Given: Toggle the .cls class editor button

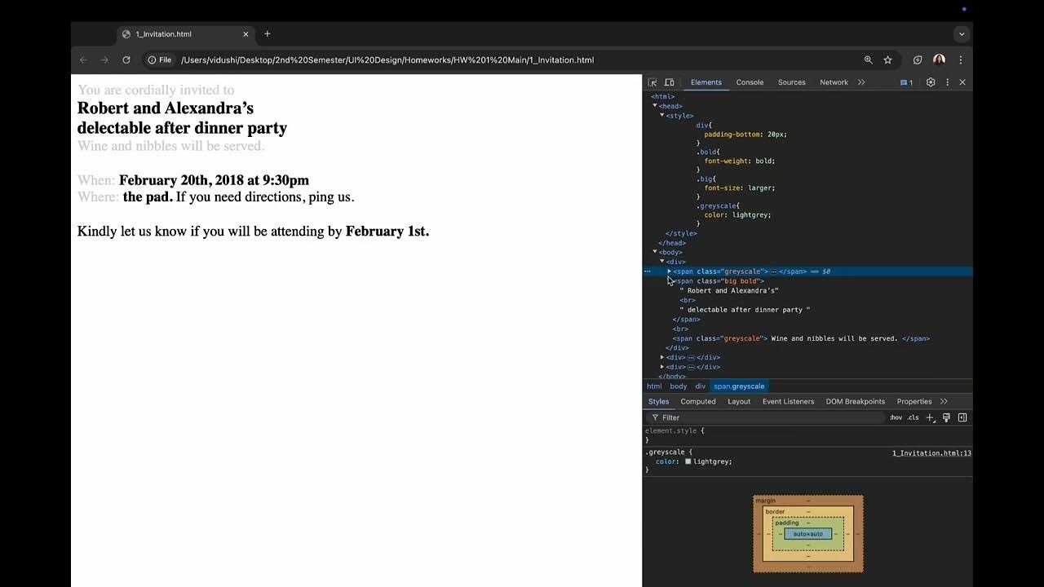Looking at the screenshot, I should [913, 417].
